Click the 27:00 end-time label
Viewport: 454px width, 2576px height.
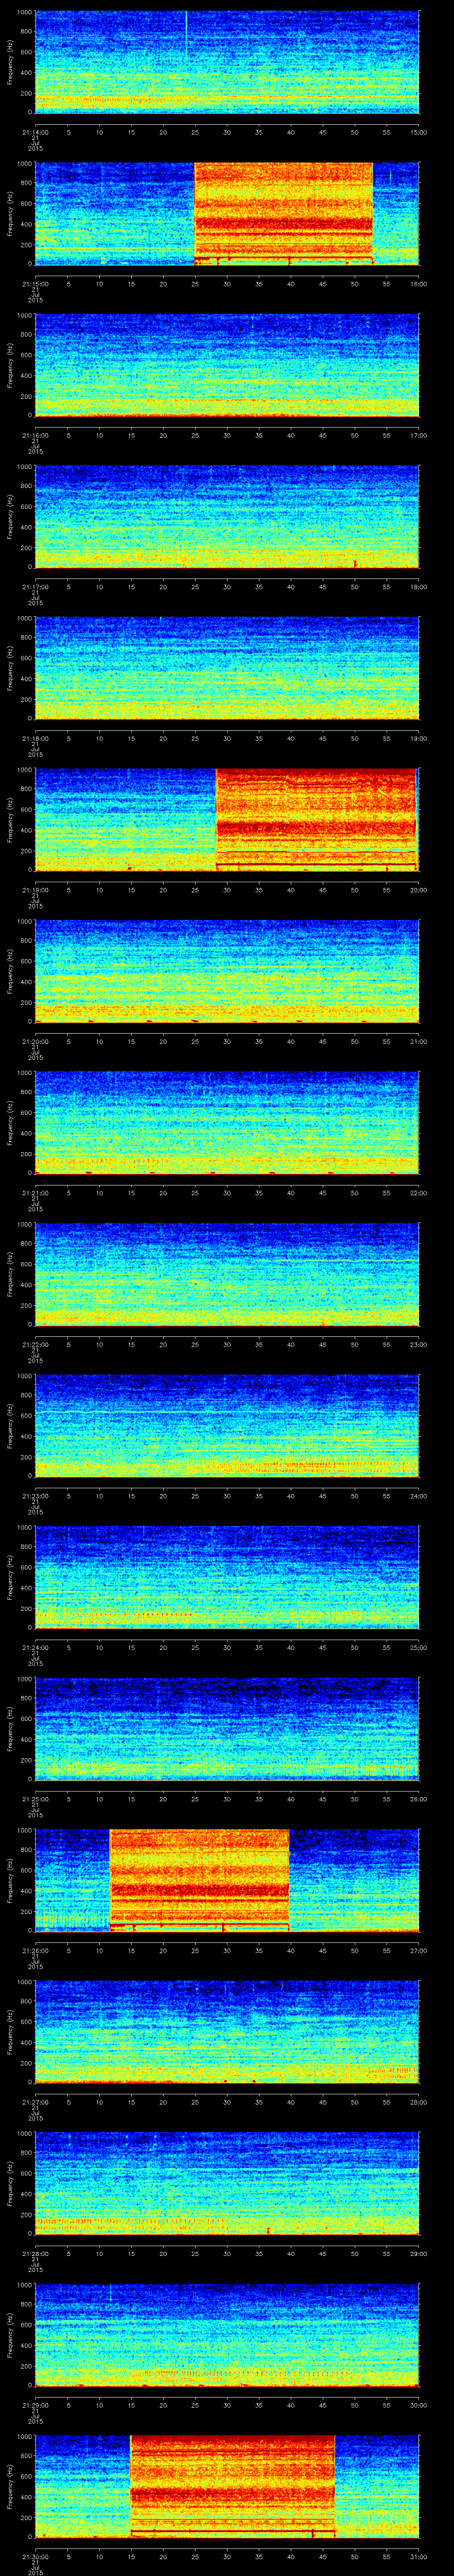pos(418,1951)
